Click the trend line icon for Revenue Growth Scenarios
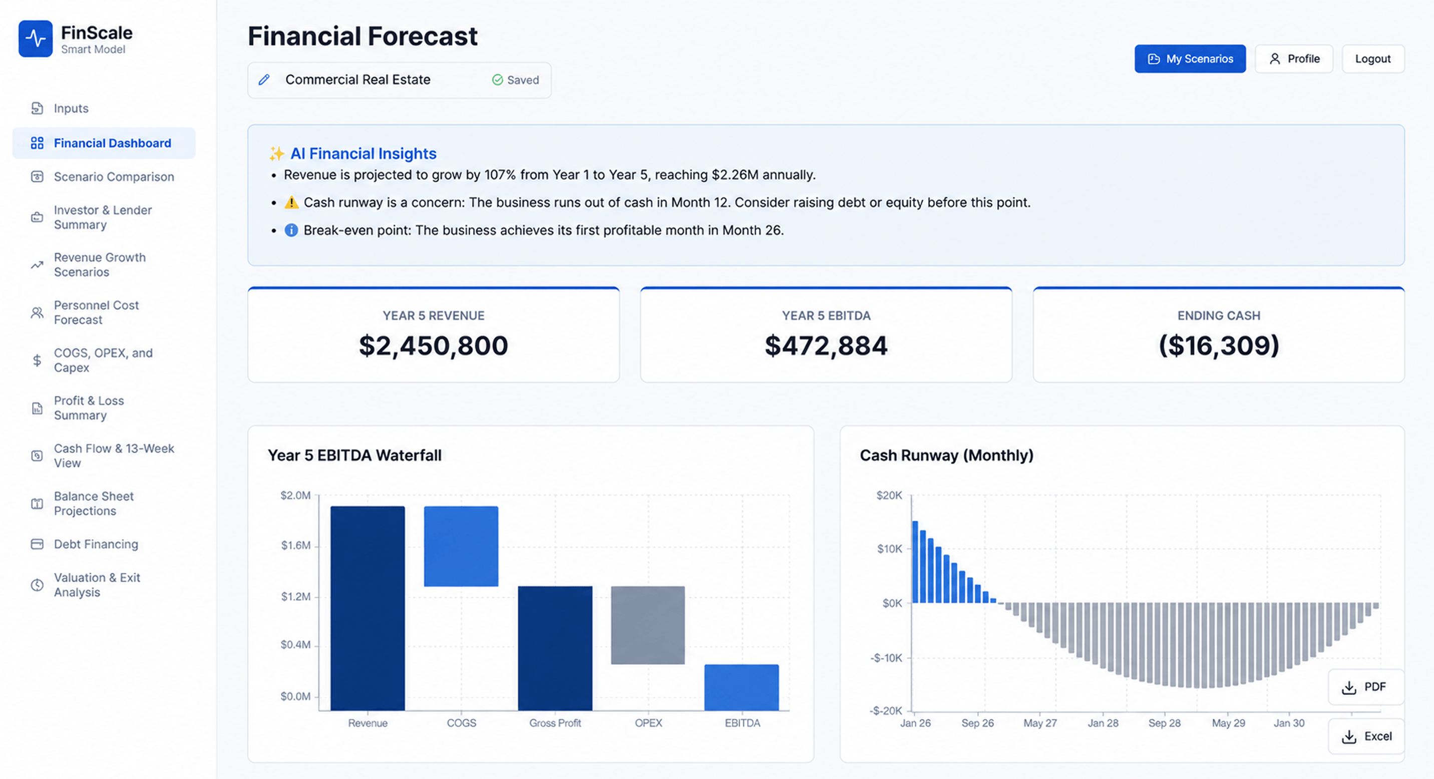Screen dimensions: 1434x779 tap(37, 265)
